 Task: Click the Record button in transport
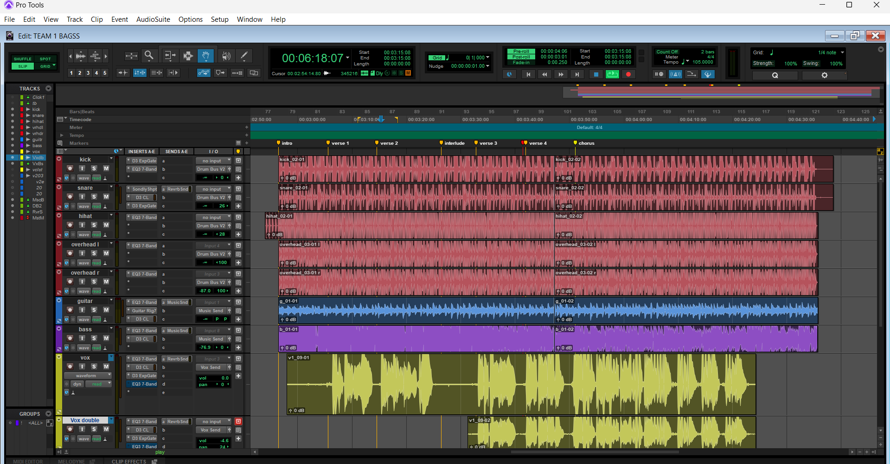[x=628, y=74]
